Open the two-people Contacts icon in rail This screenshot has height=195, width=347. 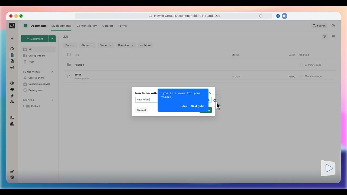point(12,102)
